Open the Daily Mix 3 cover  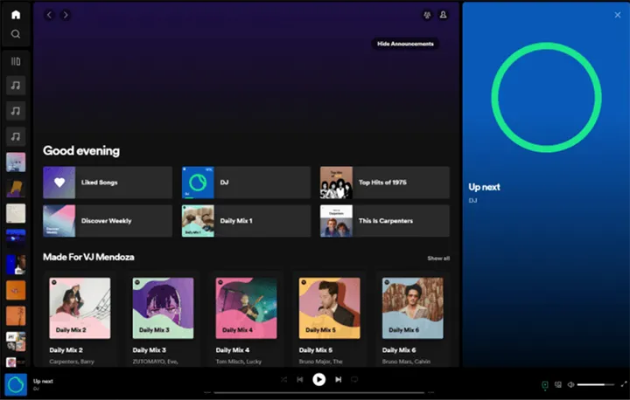[x=163, y=308]
